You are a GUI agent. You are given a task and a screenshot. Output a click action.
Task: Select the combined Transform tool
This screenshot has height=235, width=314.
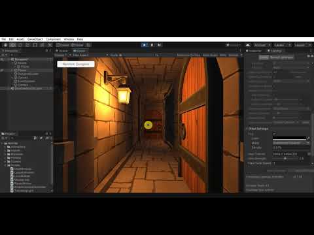click(43, 45)
